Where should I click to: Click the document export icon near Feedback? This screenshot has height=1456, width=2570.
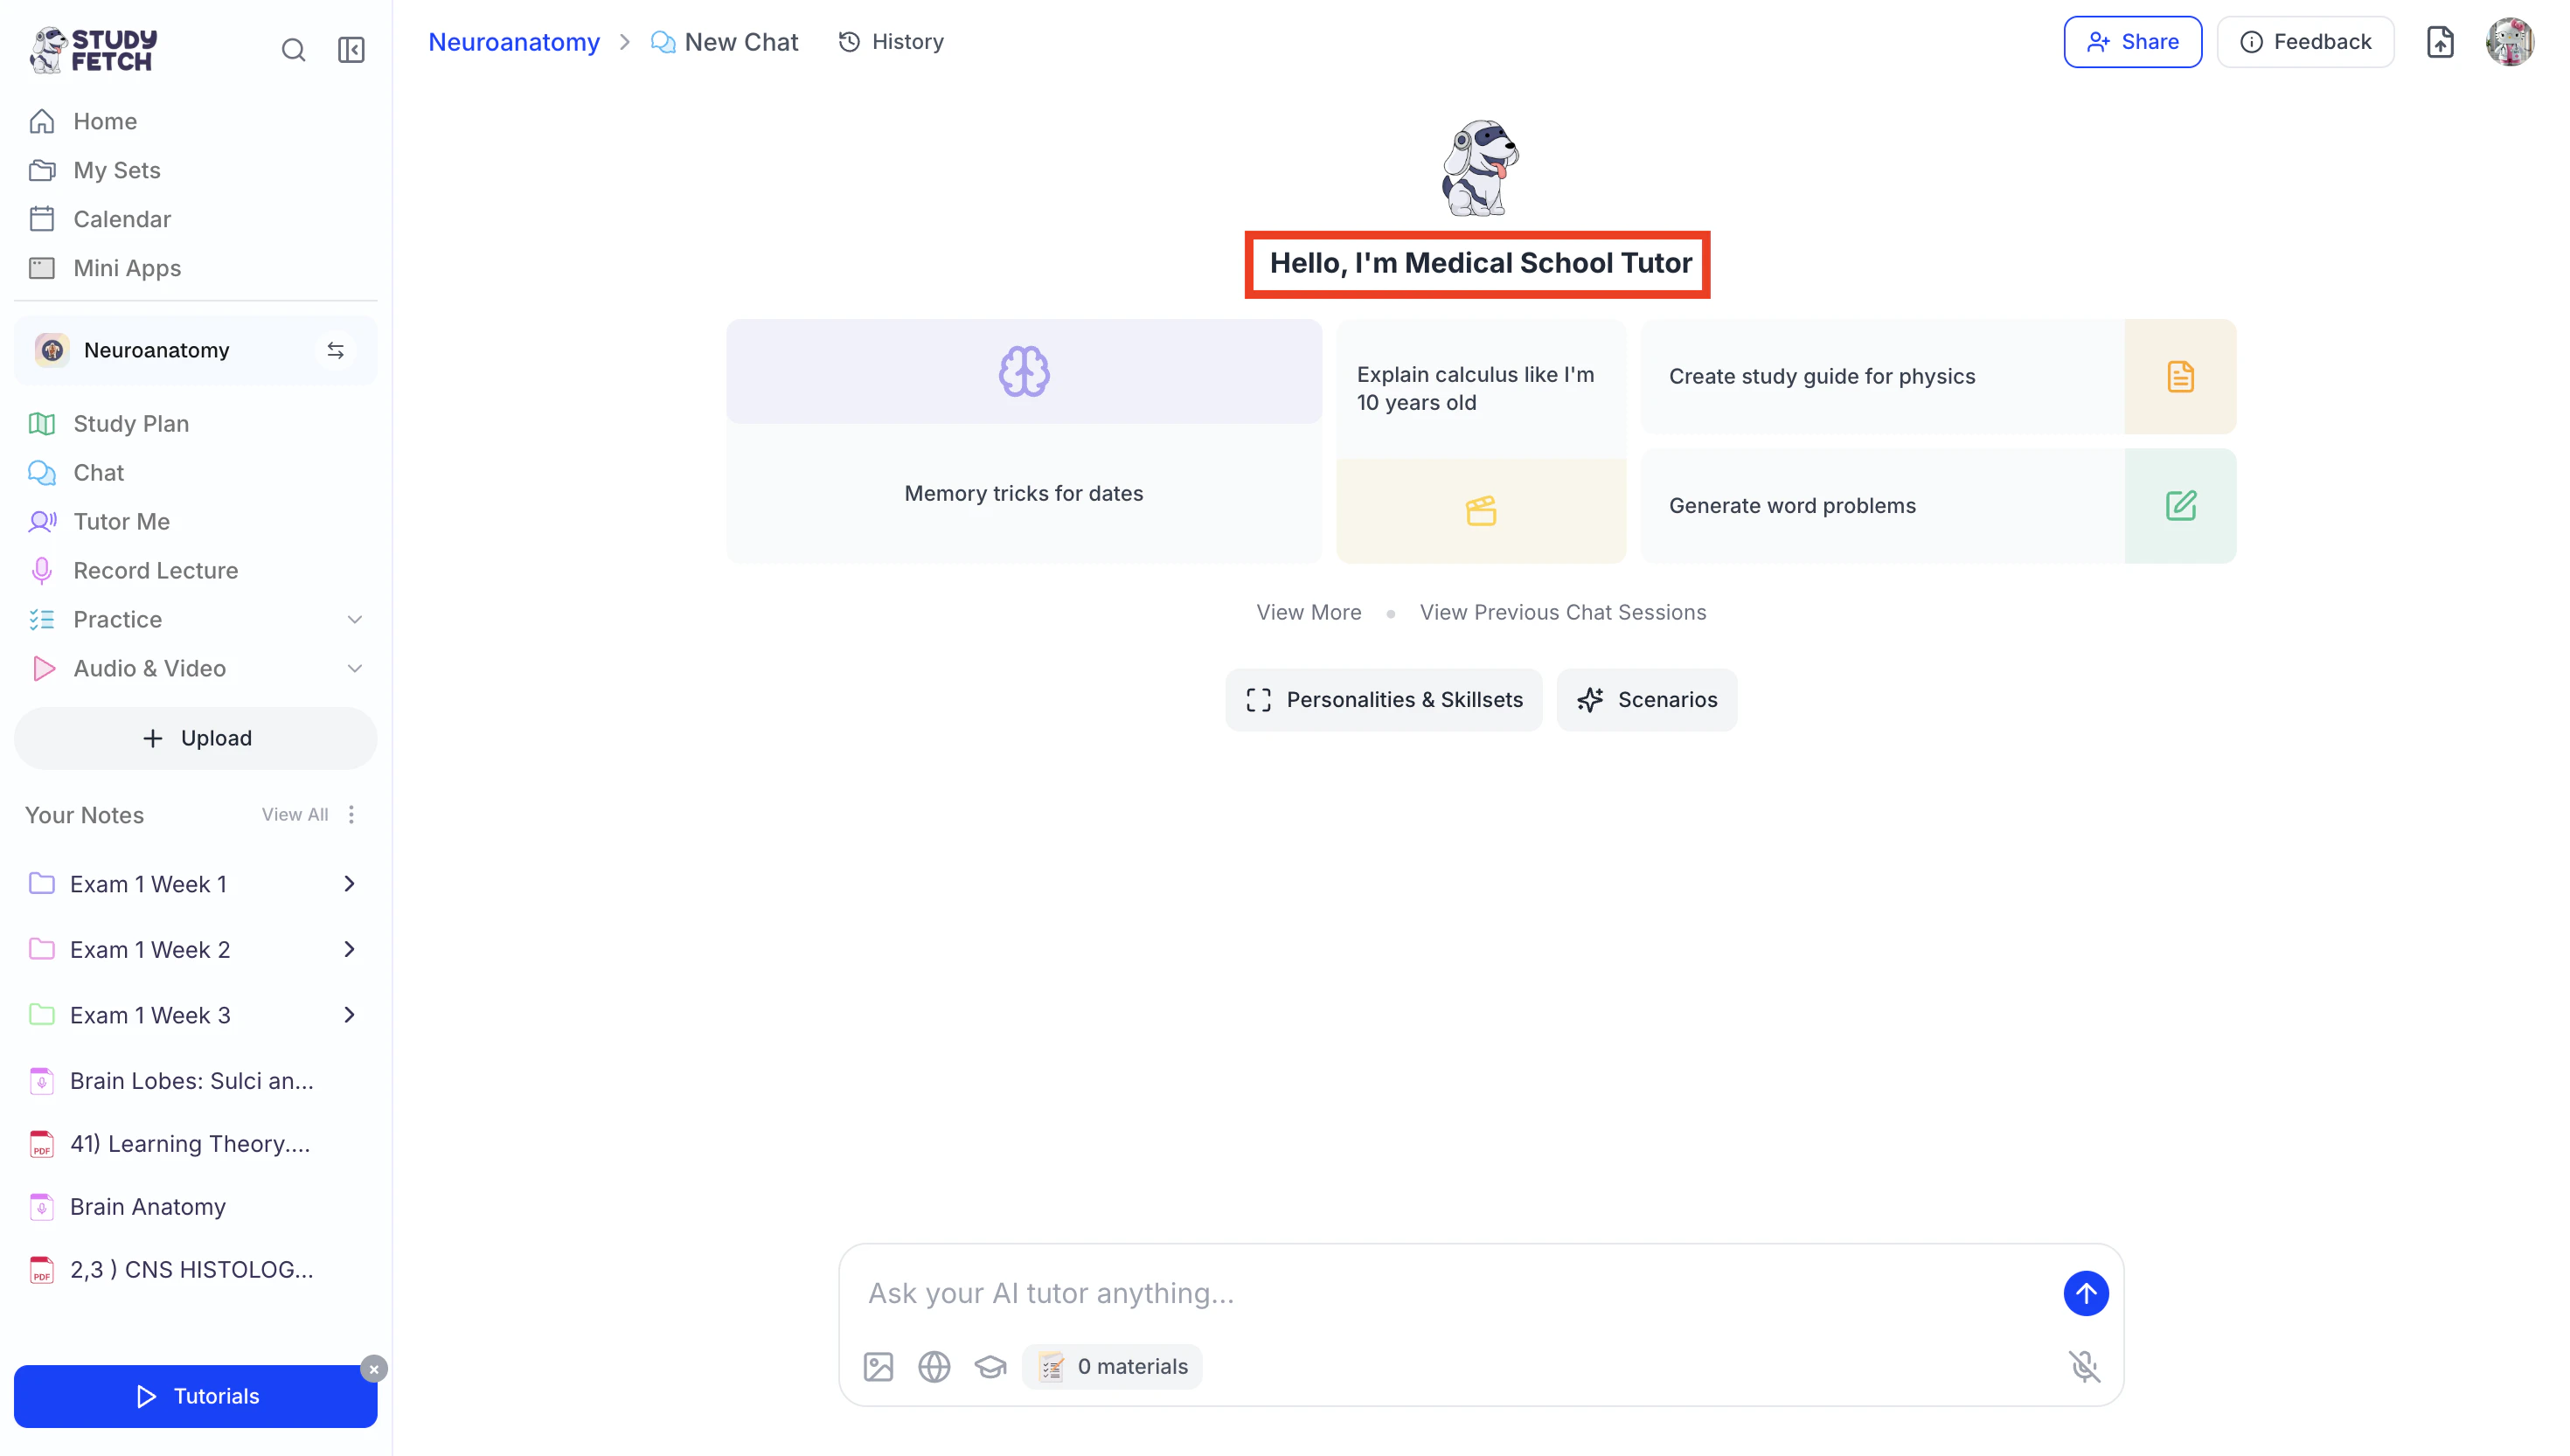pyautogui.click(x=2440, y=42)
